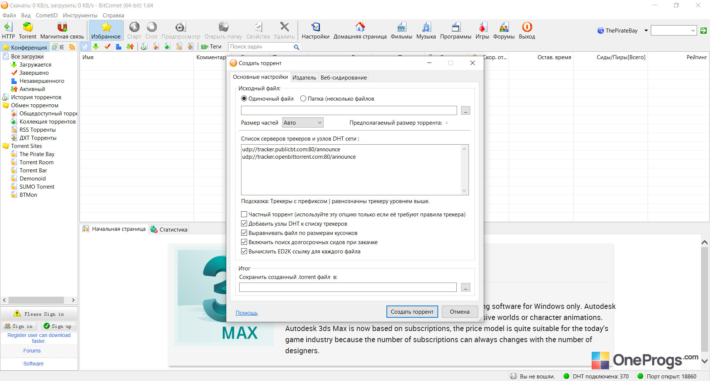Select Активный in the sidebar tree
710x381 pixels.
[x=32, y=89]
